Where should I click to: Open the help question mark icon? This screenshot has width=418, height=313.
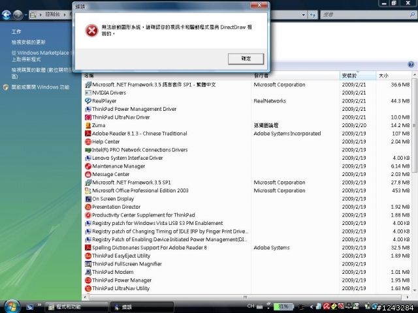(x=411, y=65)
